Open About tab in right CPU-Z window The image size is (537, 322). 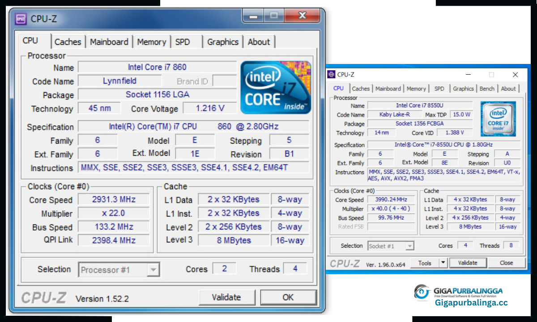point(508,89)
